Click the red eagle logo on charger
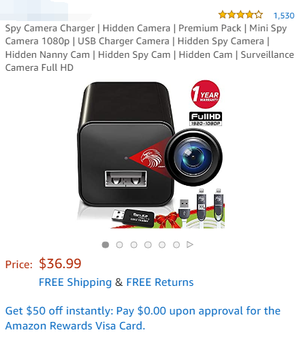Viewport: 299px width, 341px height. (151, 158)
